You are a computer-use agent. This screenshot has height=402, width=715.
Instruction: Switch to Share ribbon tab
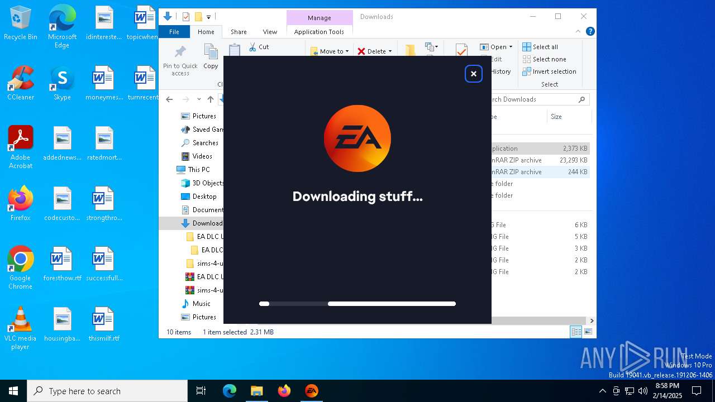click(239, 32)
